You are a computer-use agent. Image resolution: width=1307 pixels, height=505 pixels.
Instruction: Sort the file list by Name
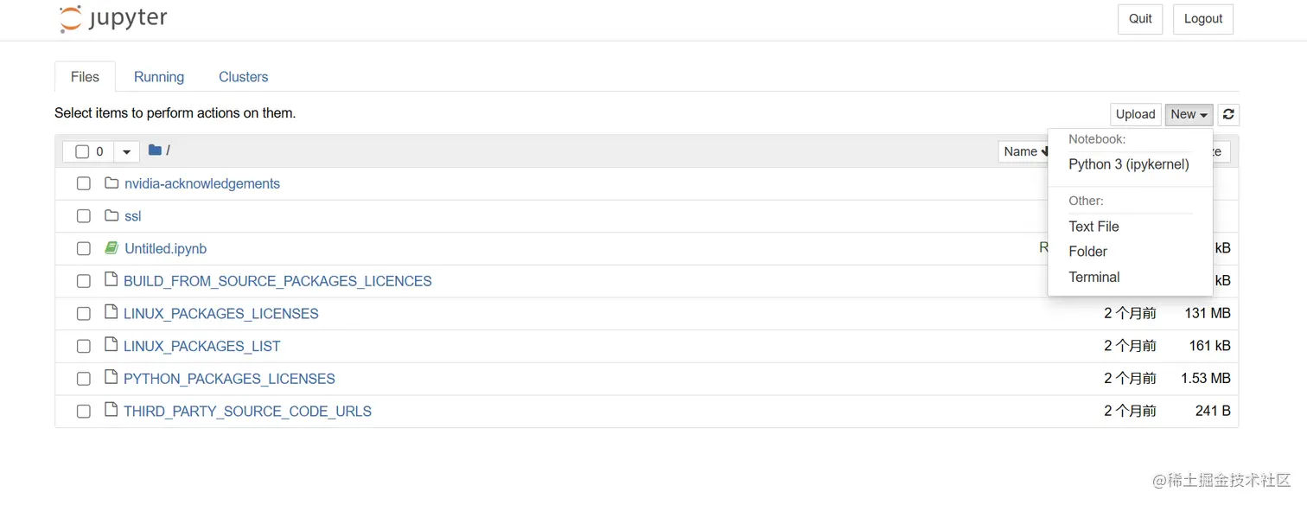[1023, 151]
